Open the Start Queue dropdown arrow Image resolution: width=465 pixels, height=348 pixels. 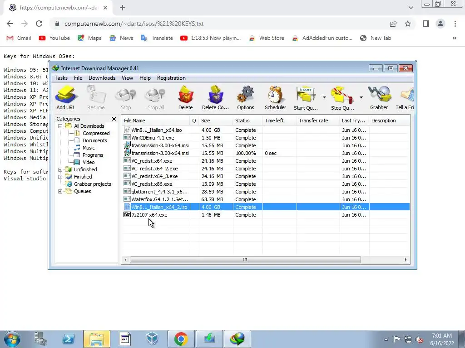coord(324,97)
